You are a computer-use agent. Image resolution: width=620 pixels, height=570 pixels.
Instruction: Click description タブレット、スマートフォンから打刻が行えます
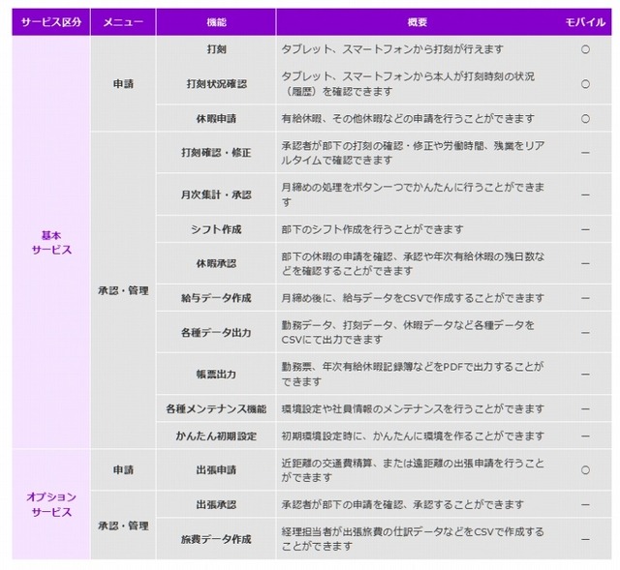392,49
